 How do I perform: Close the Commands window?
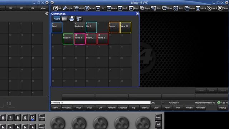[137, 14]
